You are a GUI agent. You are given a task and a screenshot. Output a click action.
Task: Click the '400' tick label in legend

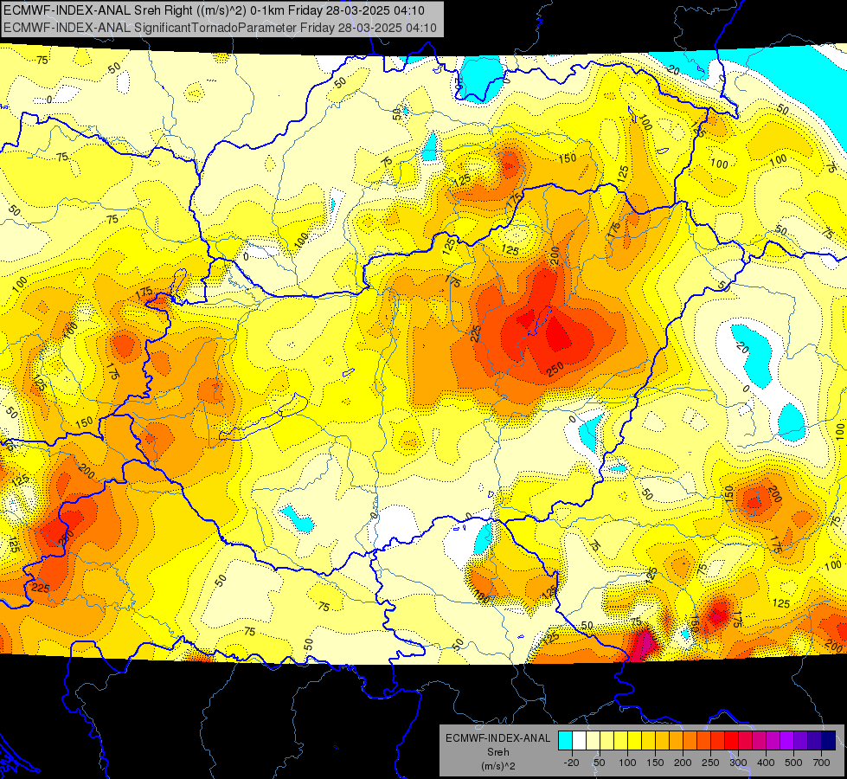[766, 763]
